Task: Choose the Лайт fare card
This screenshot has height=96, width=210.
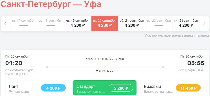Action: pyautogui.click(x=37, y=88)
